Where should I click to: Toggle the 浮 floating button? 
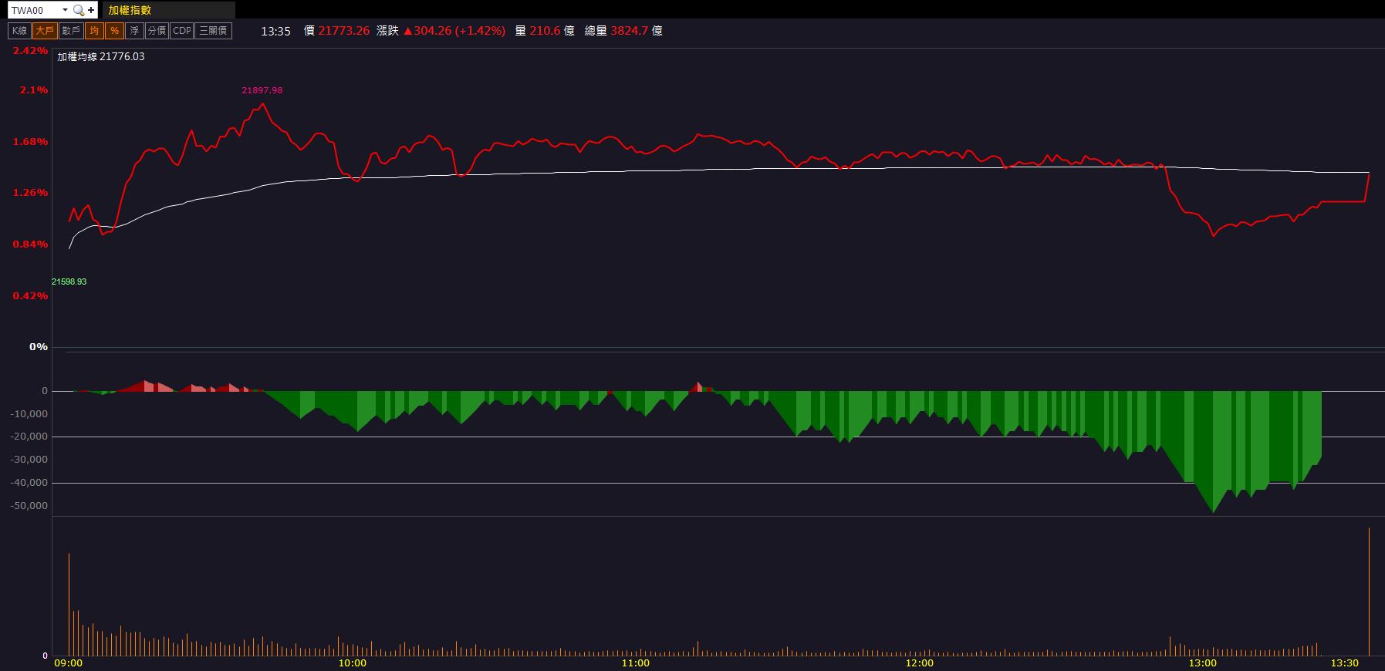[x=134, y=31]
